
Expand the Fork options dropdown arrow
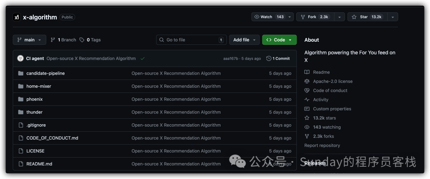340,17
